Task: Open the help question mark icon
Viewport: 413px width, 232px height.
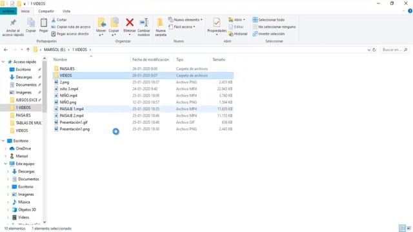Action: [410, 11]
